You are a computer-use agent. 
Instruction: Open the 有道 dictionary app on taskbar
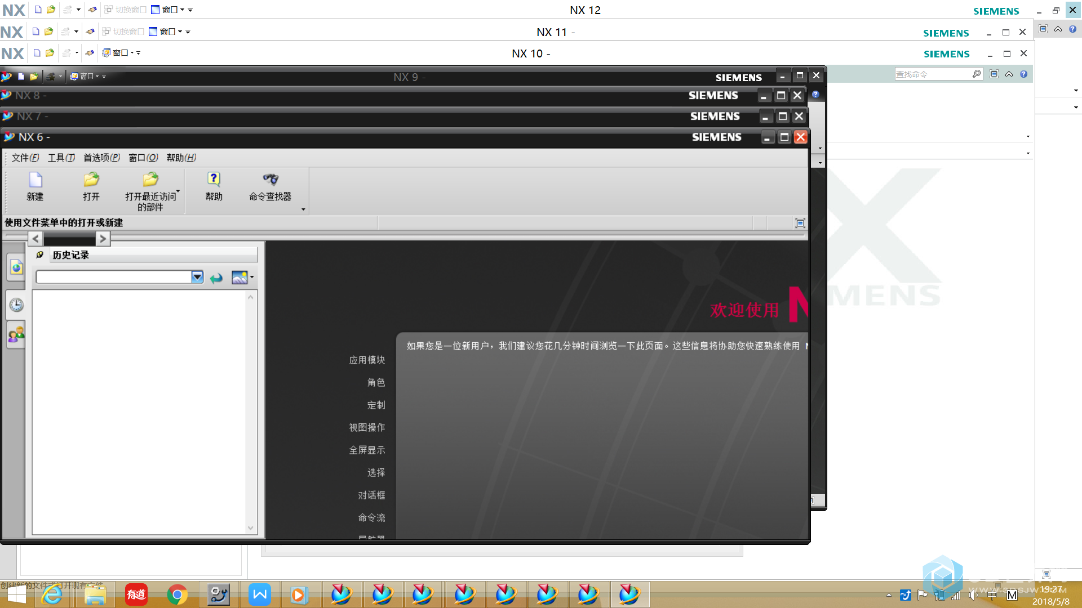click(x=136, y=594)
